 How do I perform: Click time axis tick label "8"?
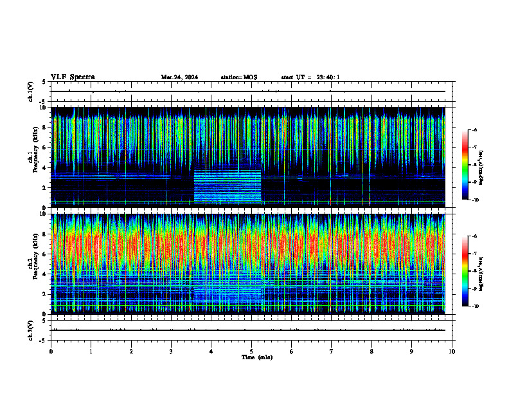pos(371,352)
